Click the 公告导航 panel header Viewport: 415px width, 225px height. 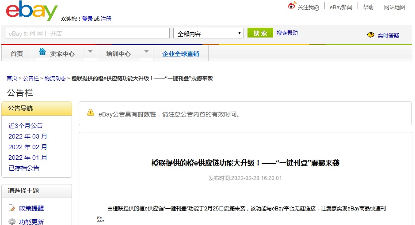pos(37,108)
